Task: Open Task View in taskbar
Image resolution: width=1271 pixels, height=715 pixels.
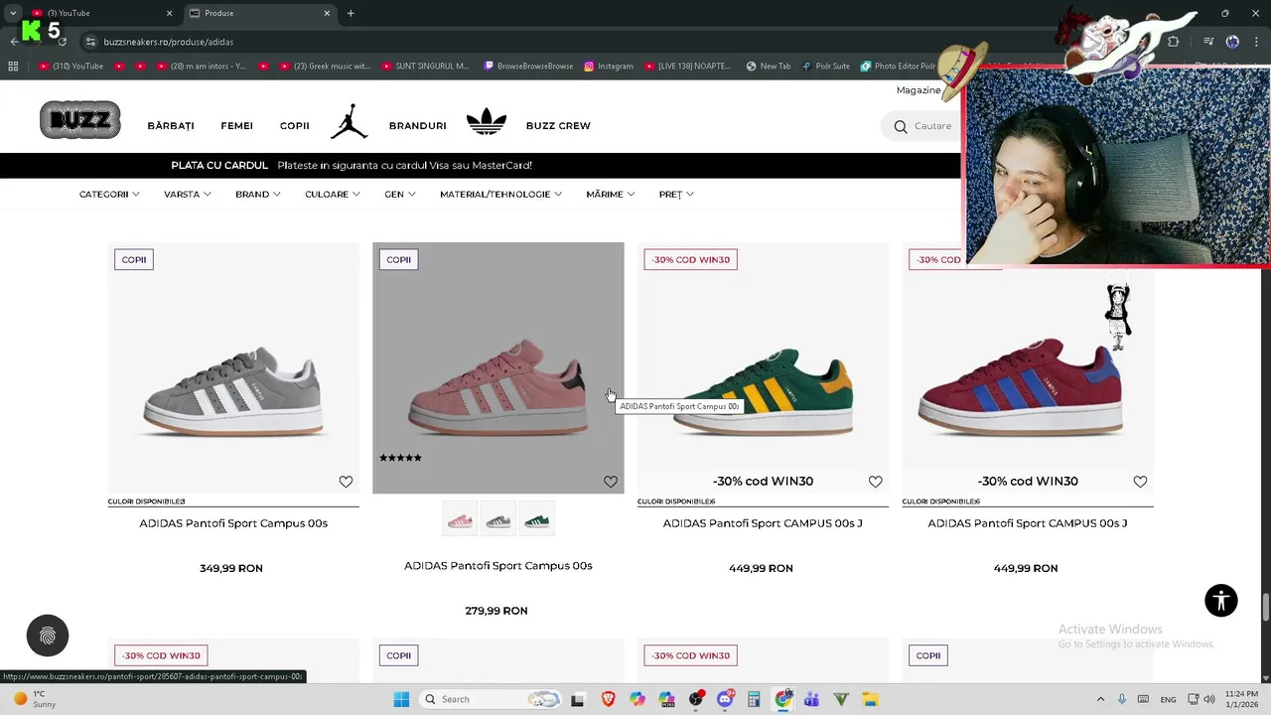Action: tap(578, 699)
